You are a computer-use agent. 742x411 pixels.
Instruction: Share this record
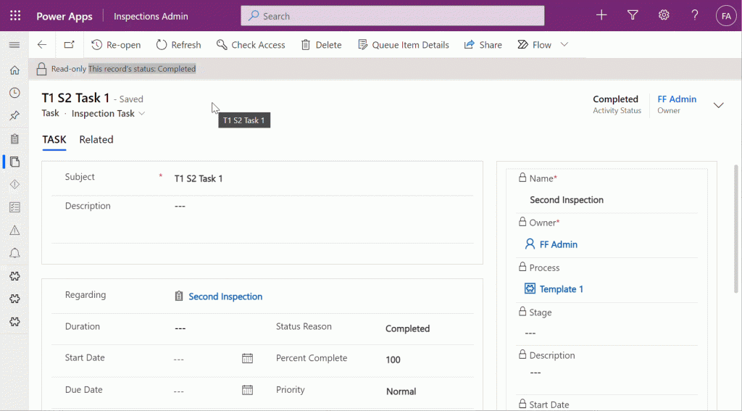483,44
